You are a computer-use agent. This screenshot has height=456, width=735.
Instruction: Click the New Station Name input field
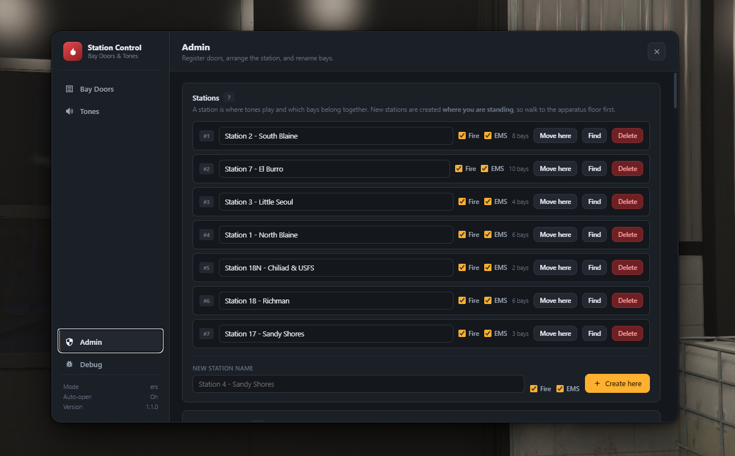pyautogui.click(x=358, y=384)
